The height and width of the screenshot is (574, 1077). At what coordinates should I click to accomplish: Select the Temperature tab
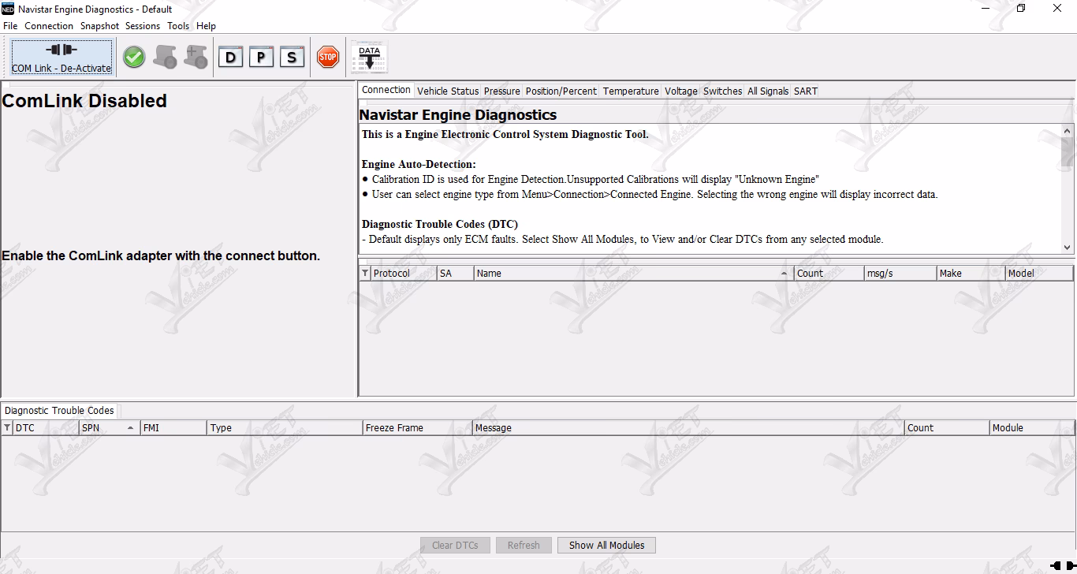(x=630, y=91)
